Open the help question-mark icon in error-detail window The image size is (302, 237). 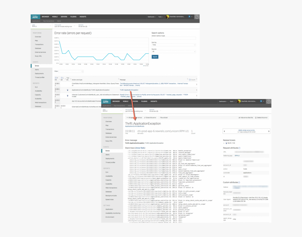point(269,101)
